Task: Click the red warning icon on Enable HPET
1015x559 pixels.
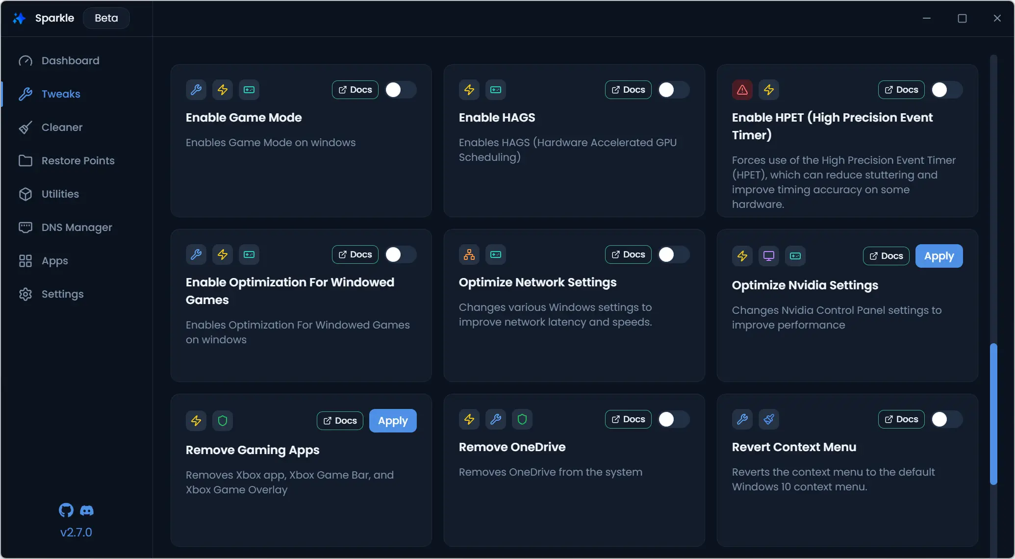Action: pos(742,90)
